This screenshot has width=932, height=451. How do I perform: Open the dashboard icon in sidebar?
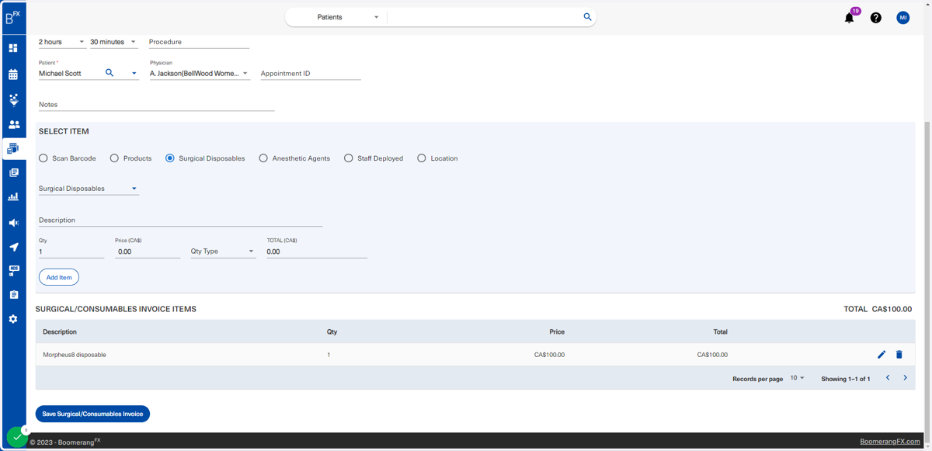pyautogui.click(x=13, y=48)
